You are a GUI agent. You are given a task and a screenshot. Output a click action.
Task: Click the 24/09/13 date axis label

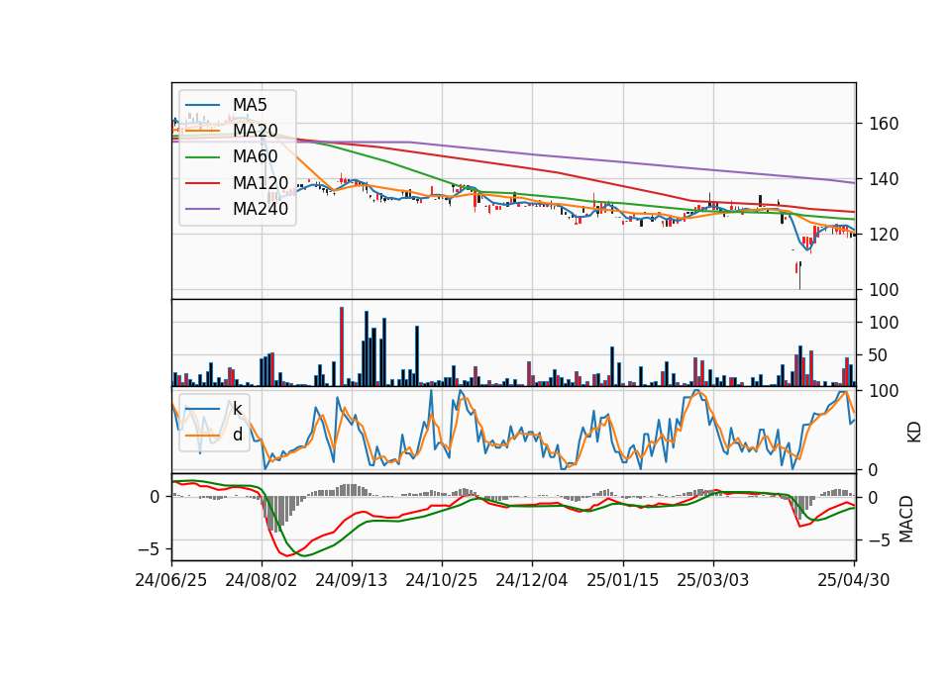point(351,581)
